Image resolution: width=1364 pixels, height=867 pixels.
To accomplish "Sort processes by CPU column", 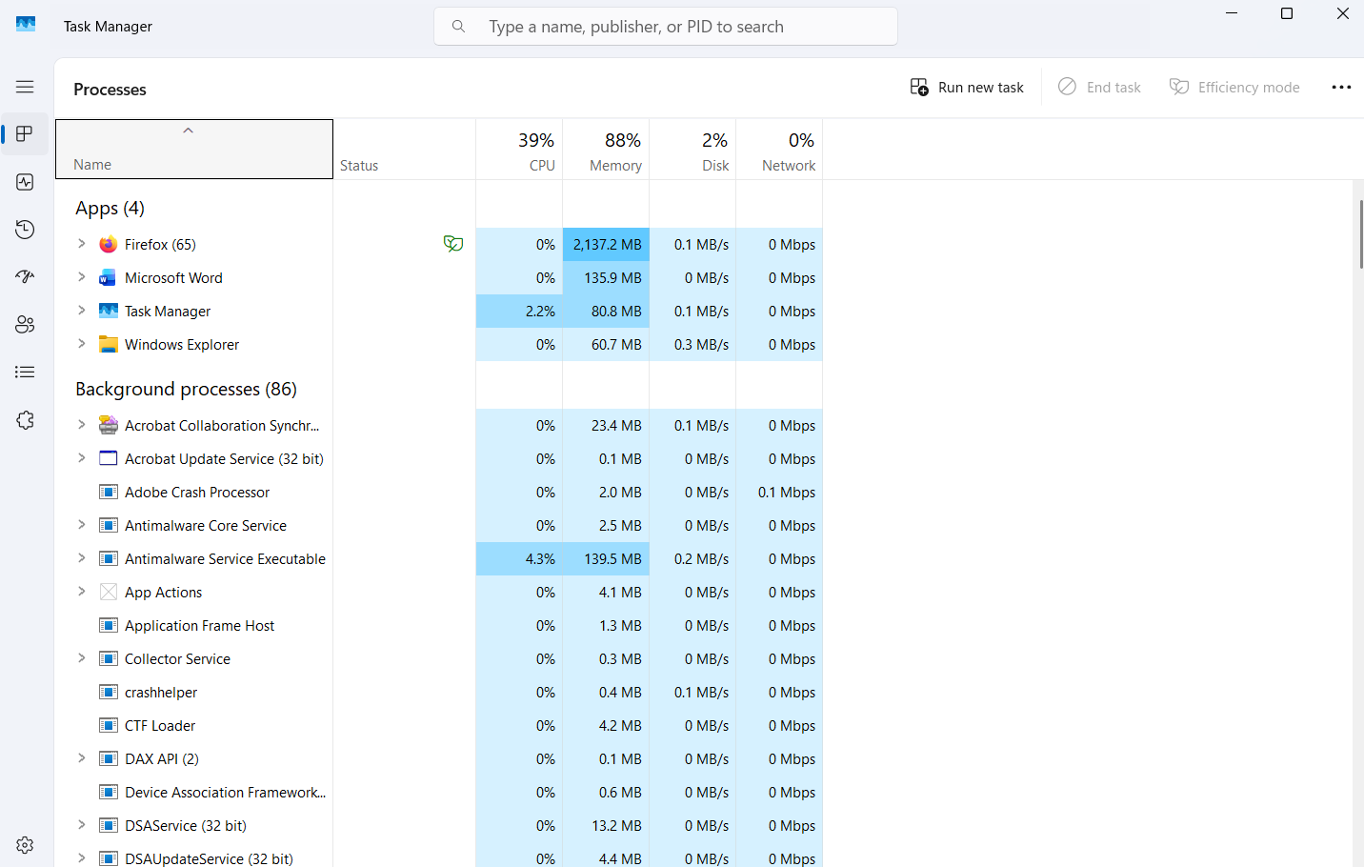I will point(519,151).
